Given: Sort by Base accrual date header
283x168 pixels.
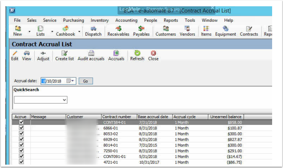Looking at the screenshot, I should [154, 117].
